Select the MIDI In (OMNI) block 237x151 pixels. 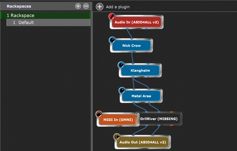click(118, 120)
